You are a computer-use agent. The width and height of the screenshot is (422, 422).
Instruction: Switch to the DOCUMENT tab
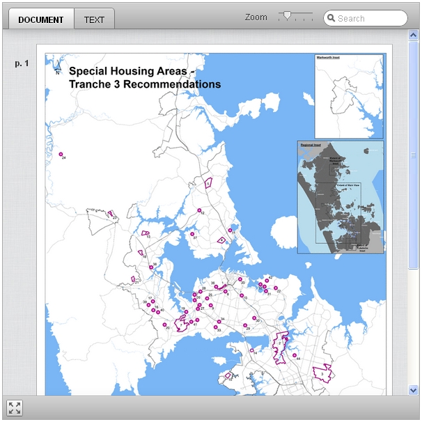(x=41, y=19)
